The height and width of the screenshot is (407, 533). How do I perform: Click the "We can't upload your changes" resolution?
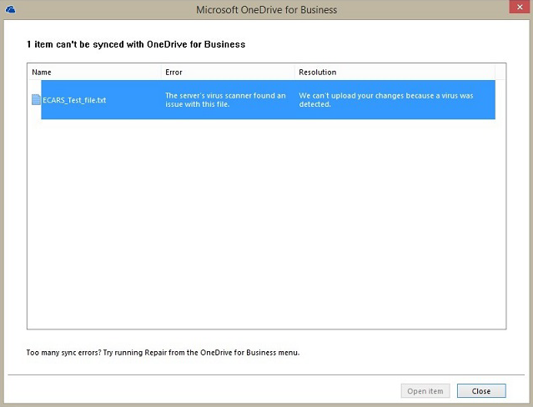(386, 100)
